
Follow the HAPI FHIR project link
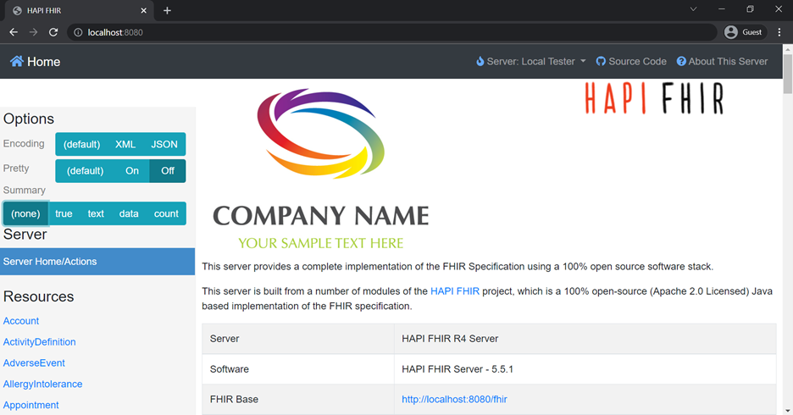click(x=455, y=291)
